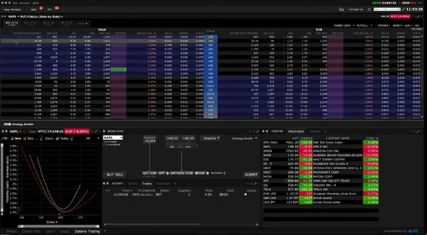Click the green link icon in Order Entry panel
427x235 pixels.
pyautogui.click(x=257, y=131)
